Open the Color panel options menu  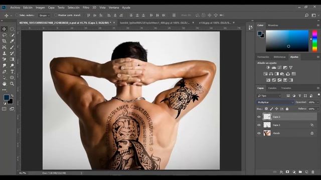pyautogui.click(x=318, y=25)
